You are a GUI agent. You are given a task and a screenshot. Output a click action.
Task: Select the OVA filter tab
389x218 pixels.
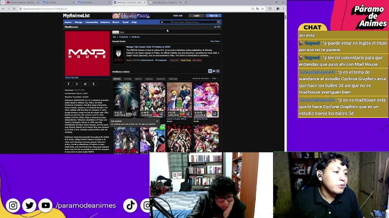138,79
